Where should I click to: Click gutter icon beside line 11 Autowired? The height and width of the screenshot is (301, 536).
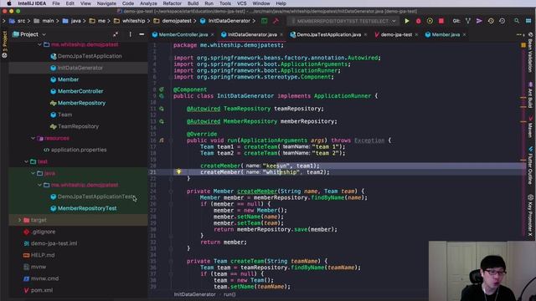click(162, 109)
